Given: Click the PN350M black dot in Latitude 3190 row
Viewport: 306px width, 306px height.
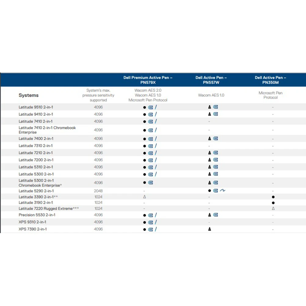Looking at the screenshot, I should [273, 203].
